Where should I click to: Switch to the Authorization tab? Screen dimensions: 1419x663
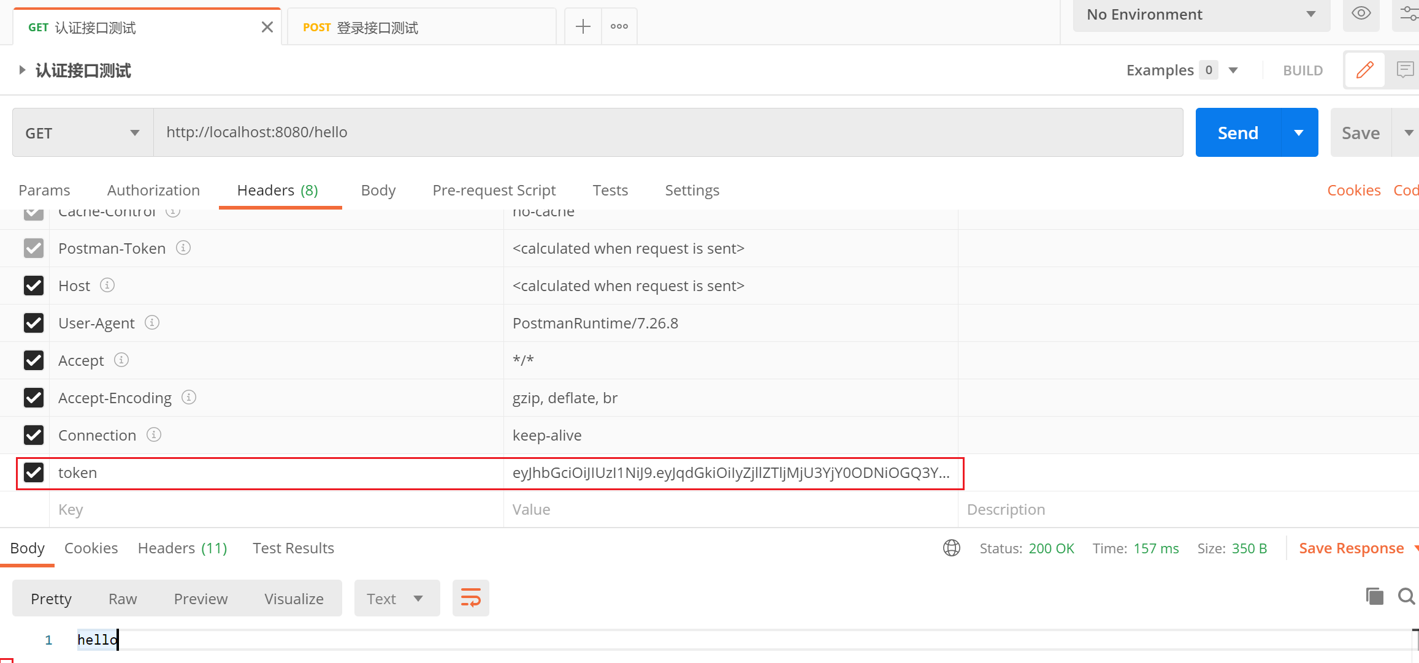click(x=153, y=190)
